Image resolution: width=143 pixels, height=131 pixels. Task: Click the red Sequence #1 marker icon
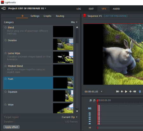pyautogui.click(x=85, y=16)
